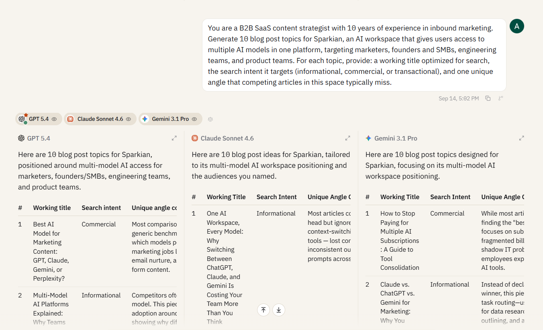The width and height of the screenshot is (543, 330).
Task: Click the Gemini icon in column header
Action: (x=368, y=138)
